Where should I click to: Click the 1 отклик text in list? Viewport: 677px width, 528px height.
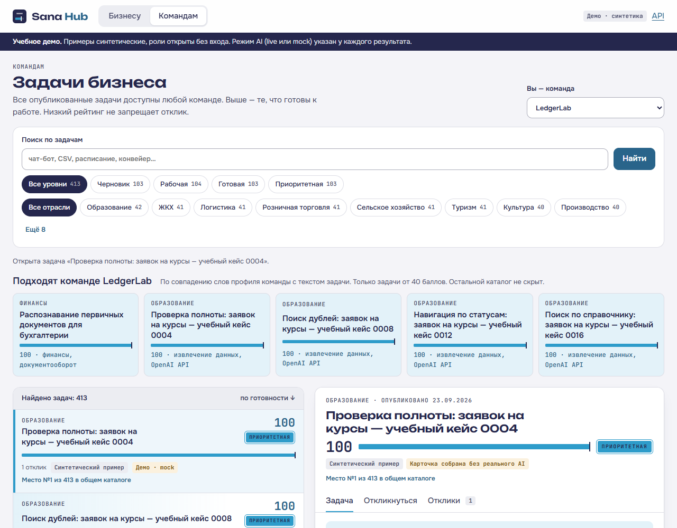click(34, 467)
